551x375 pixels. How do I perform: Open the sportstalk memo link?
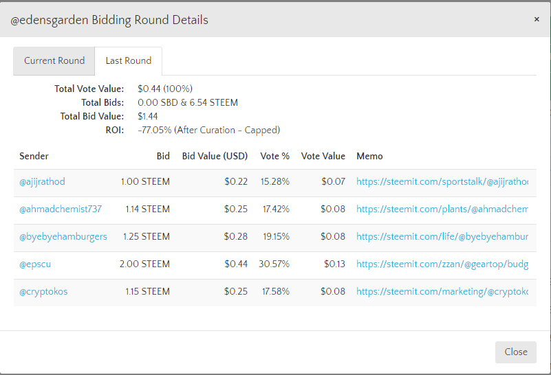442,182
